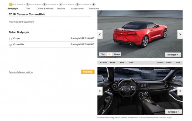Click step 1 circle for Bodystyle

[11, 5]
